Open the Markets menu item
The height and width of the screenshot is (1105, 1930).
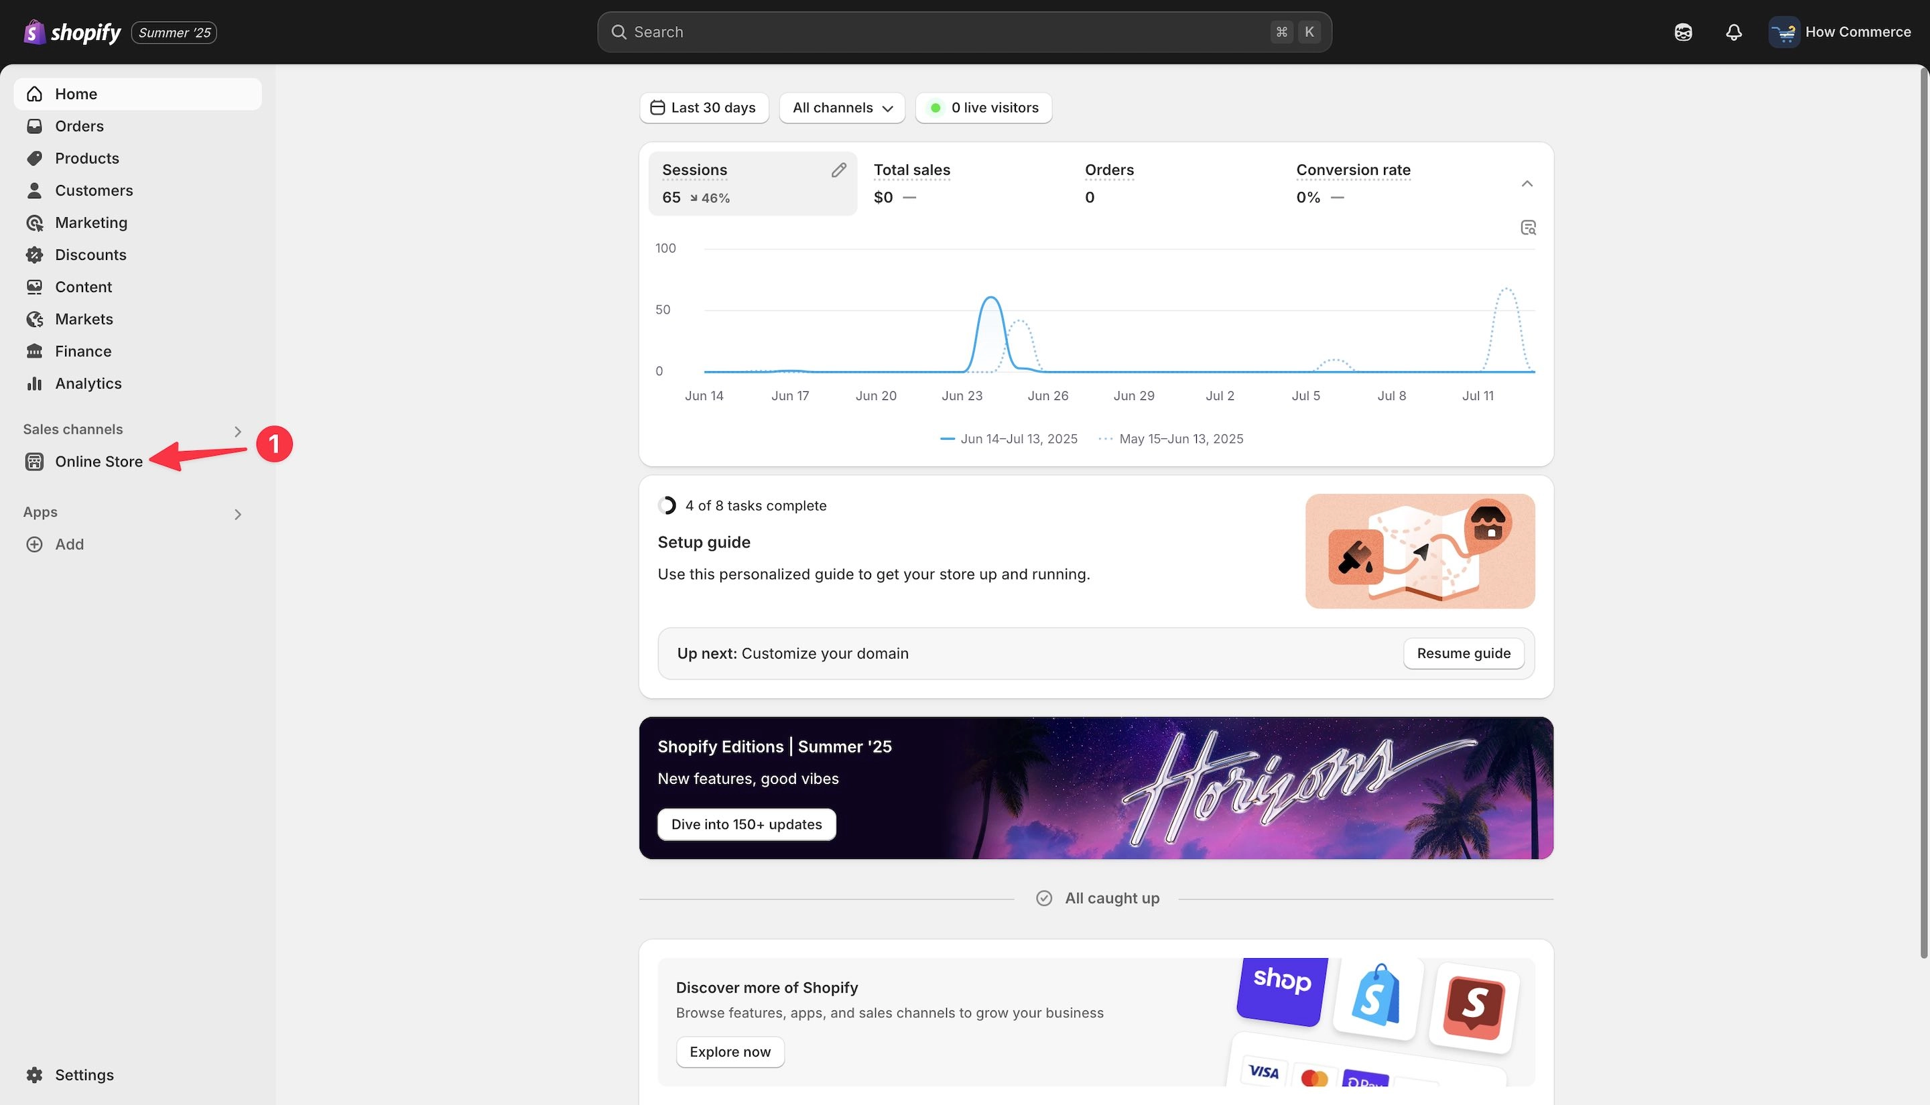click(x=137, y=319)
